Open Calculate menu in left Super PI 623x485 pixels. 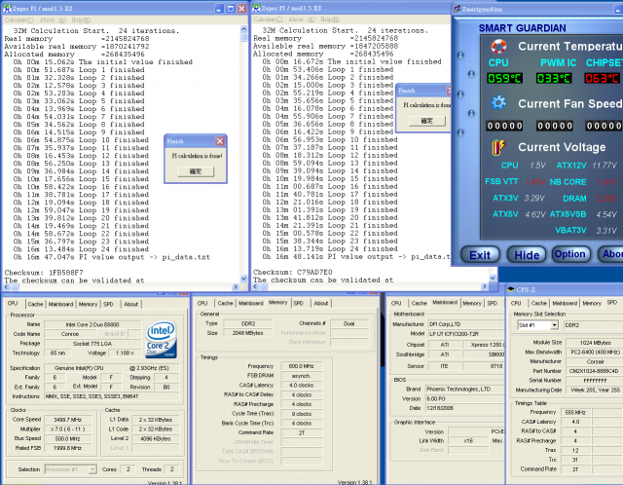click(19, 19)
